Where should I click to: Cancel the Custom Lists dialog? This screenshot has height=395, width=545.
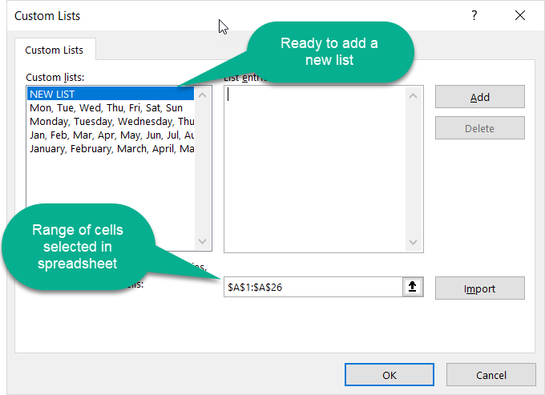tap(490, 375)
